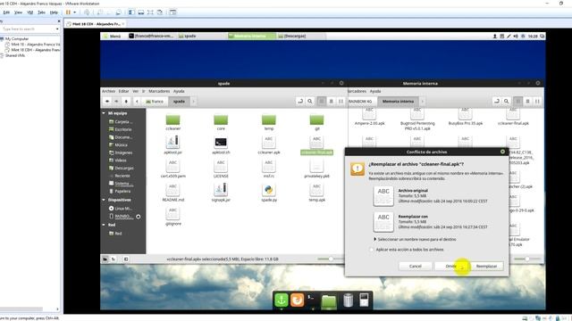This screenshot has height=321, width=572.
Task: Toggle location entry in spade window toolbar
Action: coord(300,101)
